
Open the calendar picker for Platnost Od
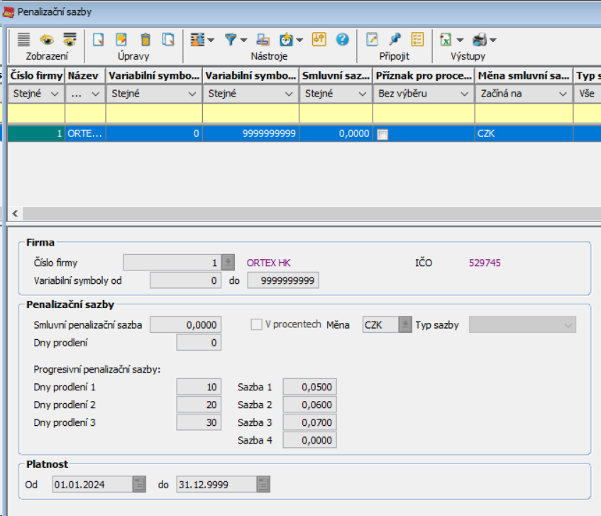139,485
